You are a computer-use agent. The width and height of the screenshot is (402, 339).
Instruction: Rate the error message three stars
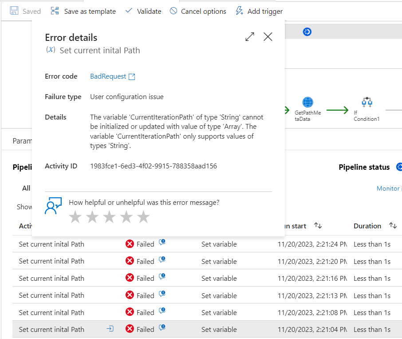tap(110, 217)
